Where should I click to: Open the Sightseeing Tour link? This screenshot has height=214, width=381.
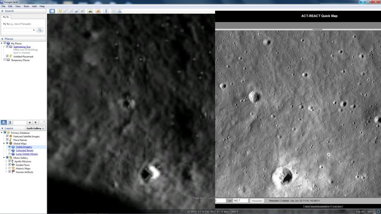22,46
